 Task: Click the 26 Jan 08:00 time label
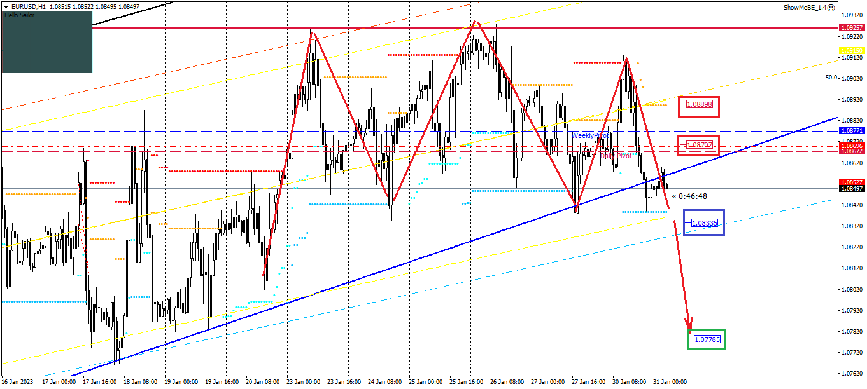(508, 382)
